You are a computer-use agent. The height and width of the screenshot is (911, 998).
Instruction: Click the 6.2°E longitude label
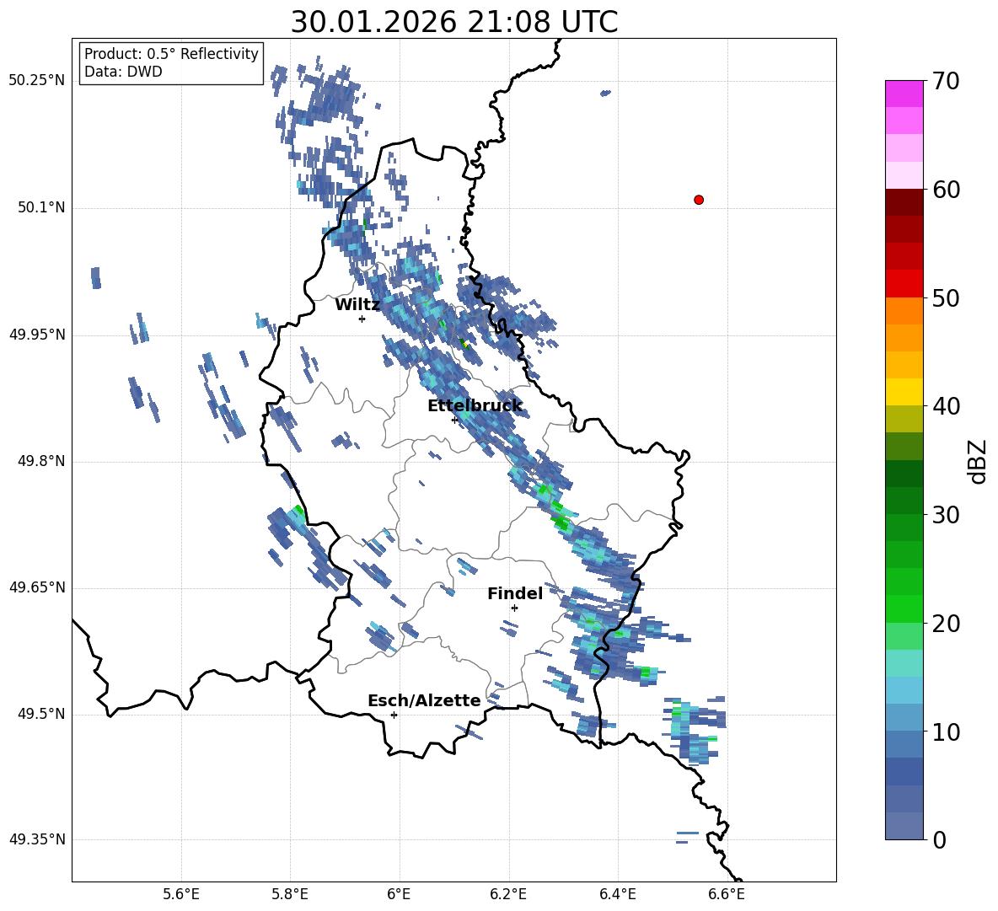click(x=508, y=894)
